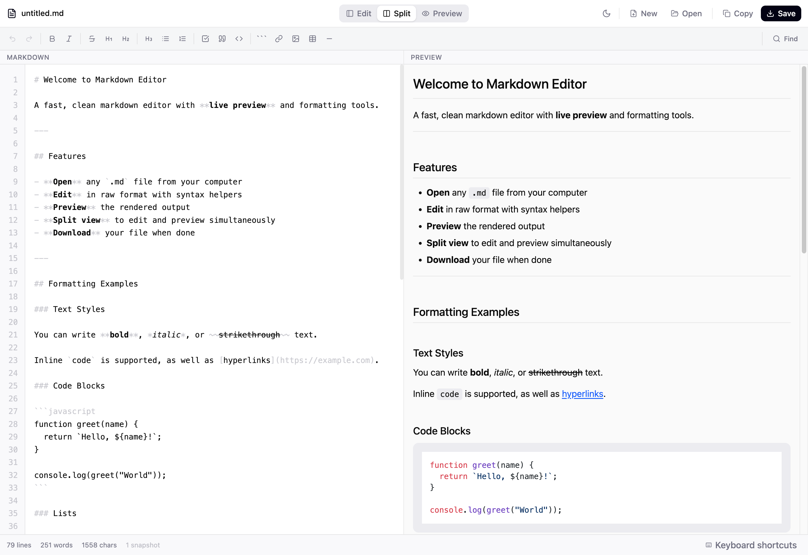Click the 'console.log(greet("World"));' editor line
808x555 pixels.
(100, 475)
